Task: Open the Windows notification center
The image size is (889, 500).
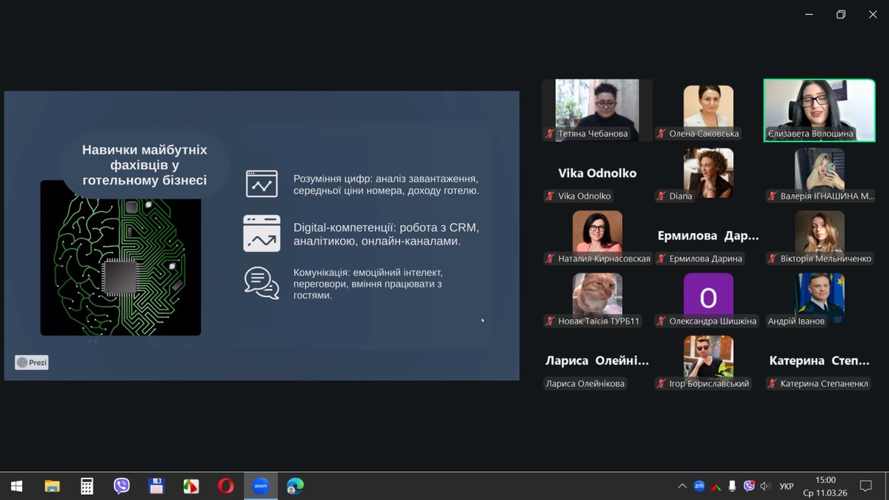Action: tap(865, 486)
